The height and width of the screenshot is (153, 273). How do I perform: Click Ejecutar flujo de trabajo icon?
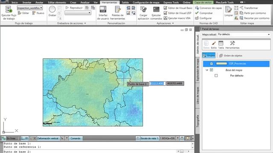[x=9, y=9]
